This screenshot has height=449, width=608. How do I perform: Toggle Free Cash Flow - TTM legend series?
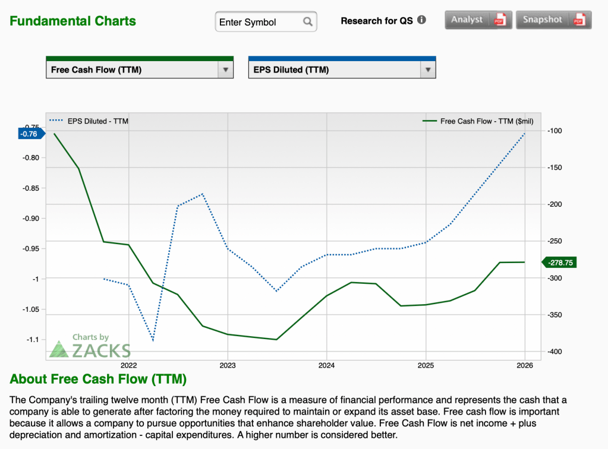pyautogui.click(x=478, y=121)
